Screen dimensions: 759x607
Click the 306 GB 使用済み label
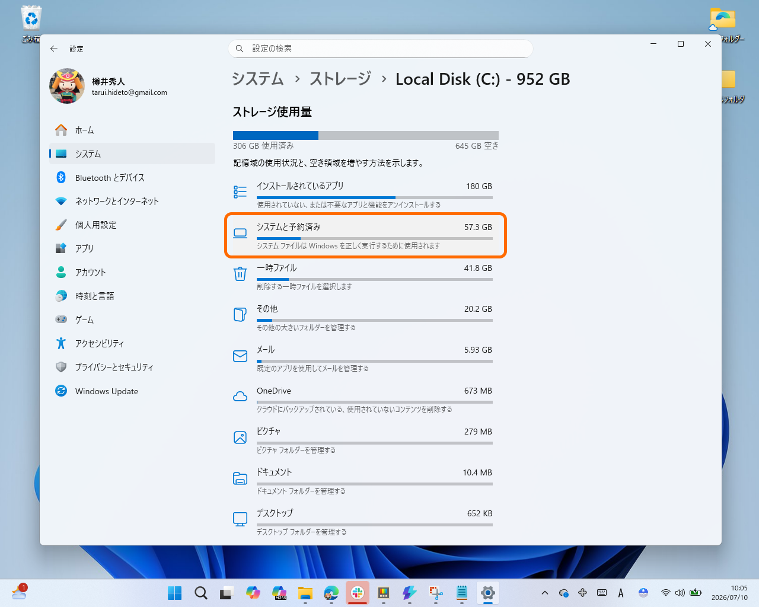click(x=263, y=146)
